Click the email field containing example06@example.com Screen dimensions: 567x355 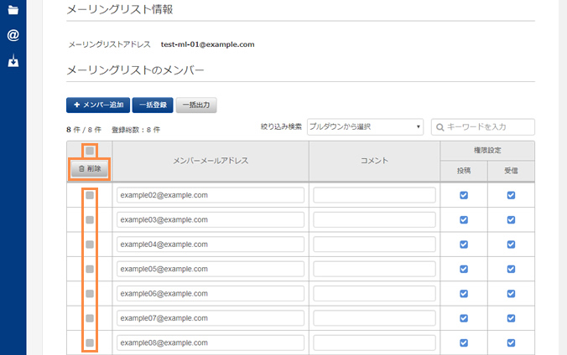(210, 294)
